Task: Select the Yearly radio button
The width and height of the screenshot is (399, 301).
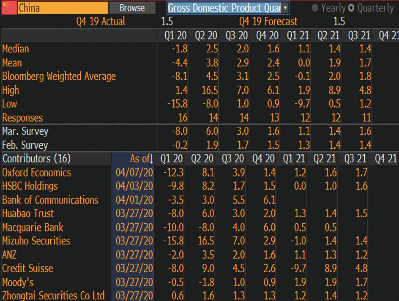Action: pyautogui.click(x=315, y=8)
